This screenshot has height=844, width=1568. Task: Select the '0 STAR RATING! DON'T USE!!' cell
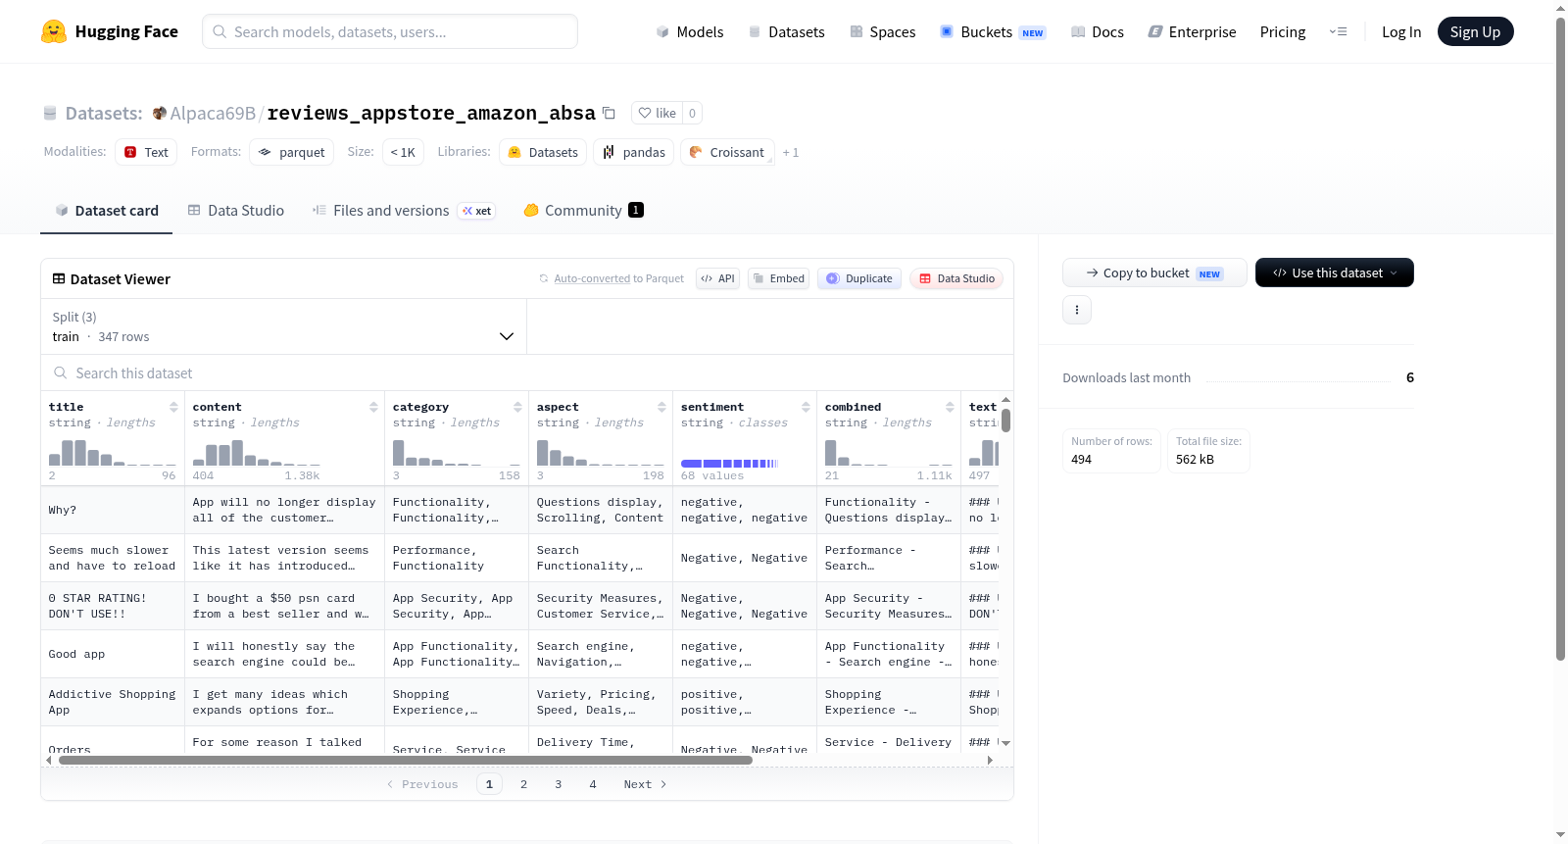point(113,606)
